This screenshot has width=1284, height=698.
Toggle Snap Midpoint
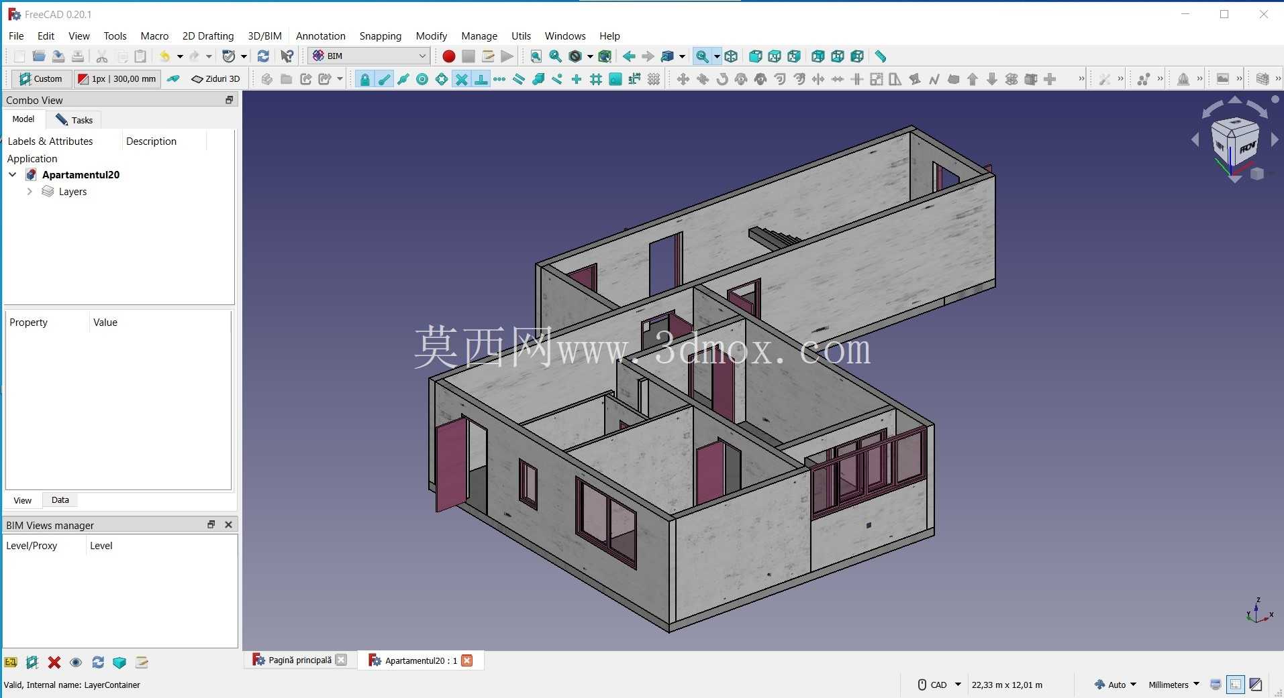point(403,79)
